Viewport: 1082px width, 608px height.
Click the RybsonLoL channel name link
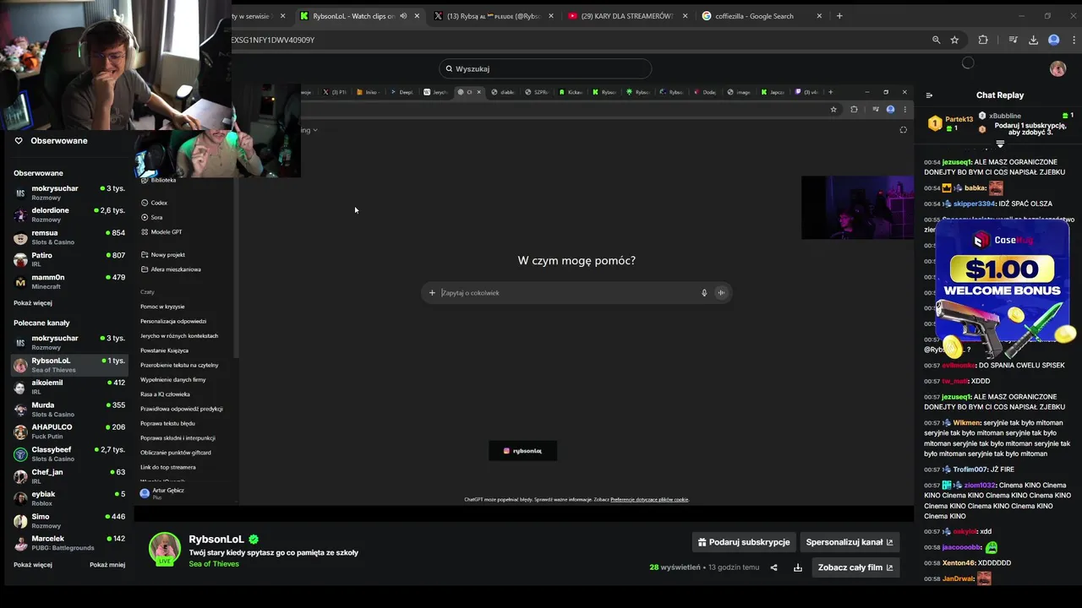216,539
